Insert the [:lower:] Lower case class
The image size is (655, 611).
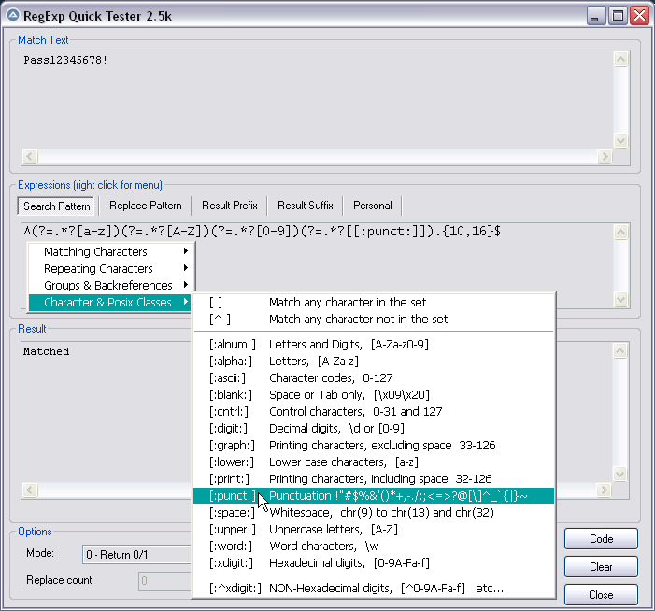(x=374, y=462)
